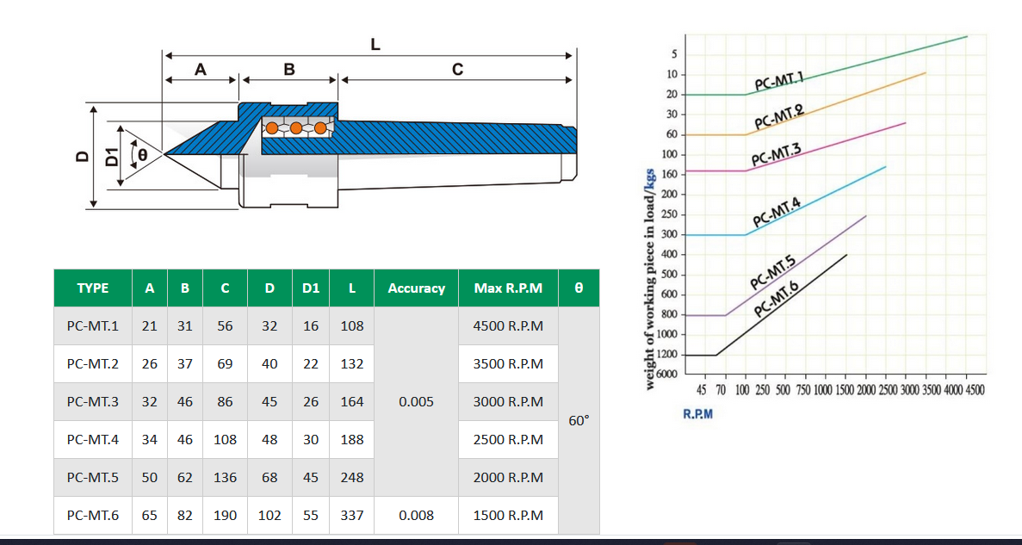Select the 0.005 accuracy value
The height and width of the screenshot is (545, 1022).
pos(416,401)
